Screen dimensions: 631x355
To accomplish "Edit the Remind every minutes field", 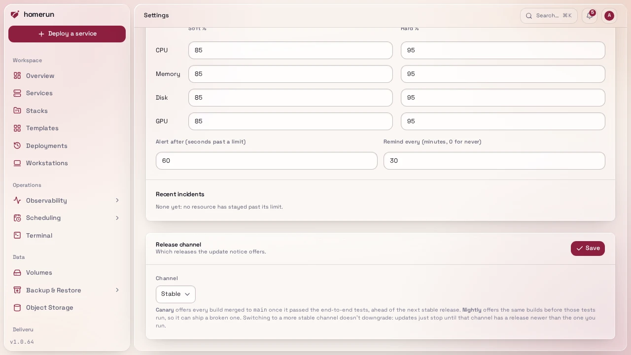I will [494, 161].
